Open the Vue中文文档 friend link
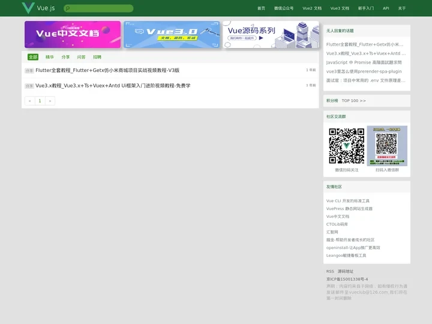Viewport: 432px width, 324px height. [x=338, y=217]
